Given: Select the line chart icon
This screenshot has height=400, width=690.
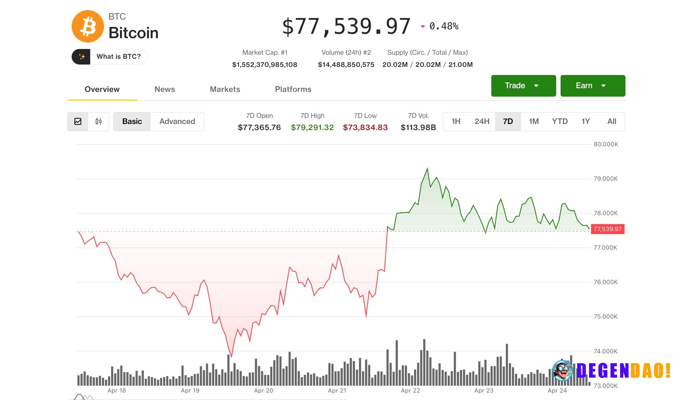Looking at the screenshot, I should tap(78, 121).
